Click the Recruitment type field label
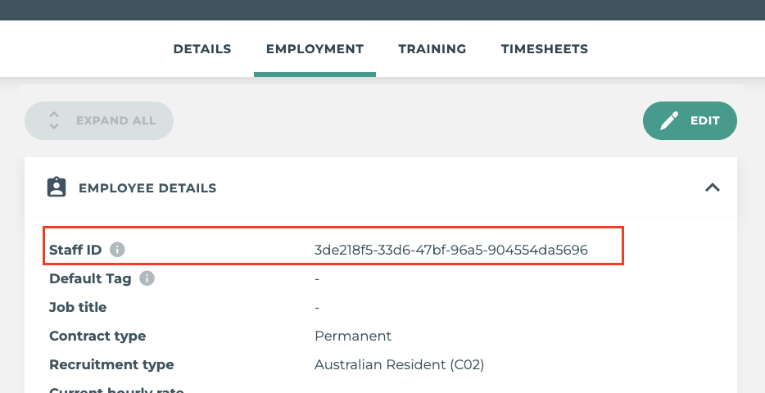 click(111, 364)
